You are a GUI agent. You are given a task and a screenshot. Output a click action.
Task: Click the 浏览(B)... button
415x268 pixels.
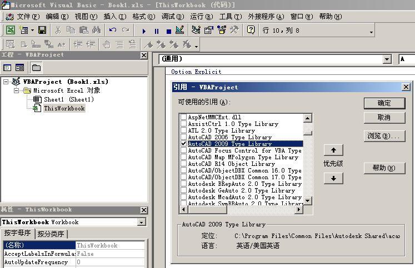click(384, 136)
